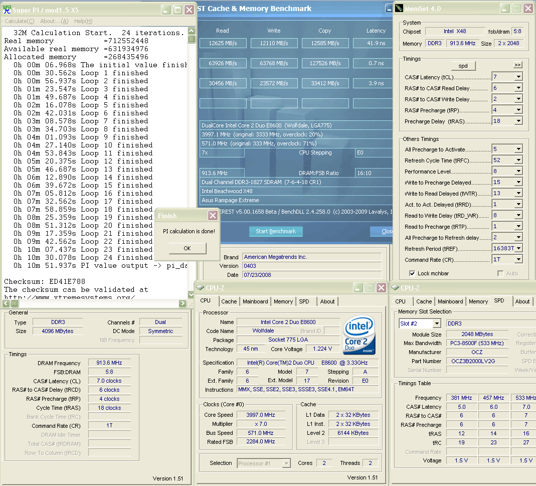Screen dimensions: 536x486
Task: Click Super PI horizontal scrollbar left arrow
Action: coord(6,303)
